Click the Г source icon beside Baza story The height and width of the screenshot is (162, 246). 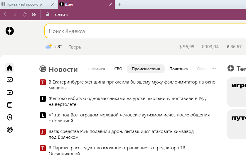tap(43, 132)
